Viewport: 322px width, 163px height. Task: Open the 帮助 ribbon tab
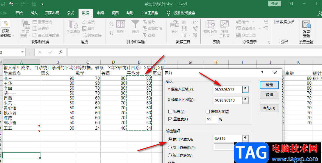coord(130,13)
